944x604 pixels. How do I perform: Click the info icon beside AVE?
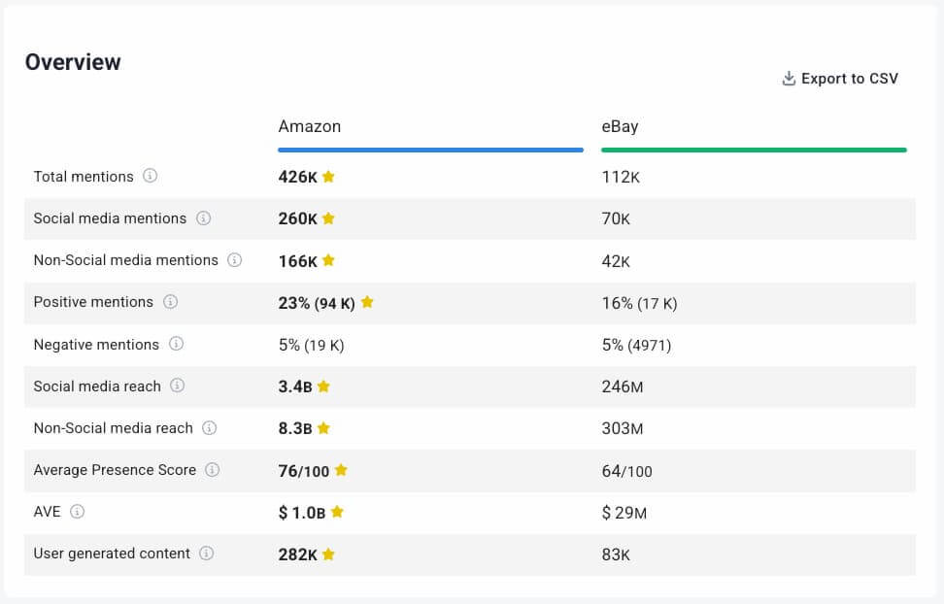78,512
